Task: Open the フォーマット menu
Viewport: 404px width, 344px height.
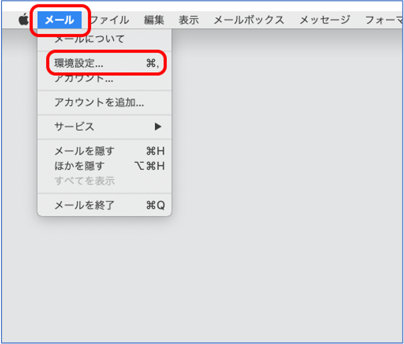Action: [384, 20]
